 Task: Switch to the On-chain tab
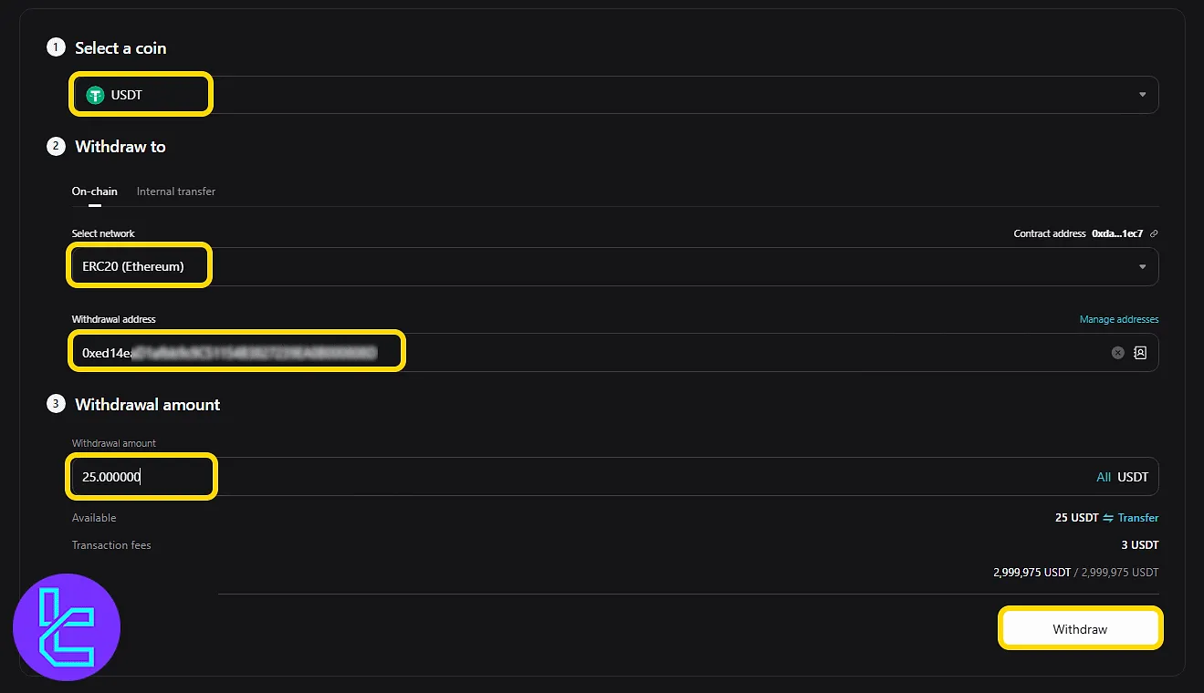(x=95, y=191)
